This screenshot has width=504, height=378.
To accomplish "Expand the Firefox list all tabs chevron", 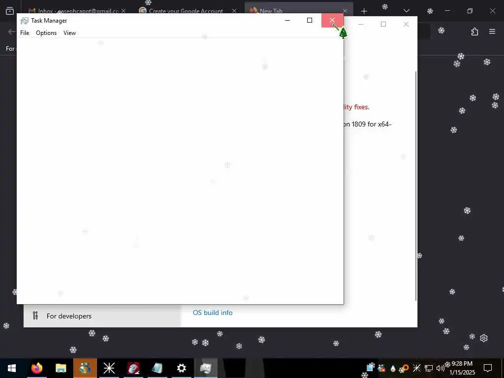I will pyautogui.click(x=406, y=11).
